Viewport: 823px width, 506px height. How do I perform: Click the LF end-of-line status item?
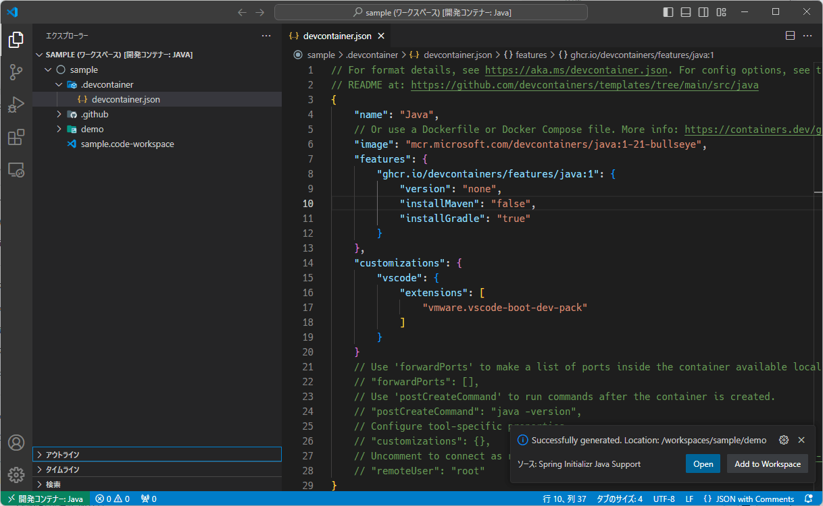click(689, 499)
